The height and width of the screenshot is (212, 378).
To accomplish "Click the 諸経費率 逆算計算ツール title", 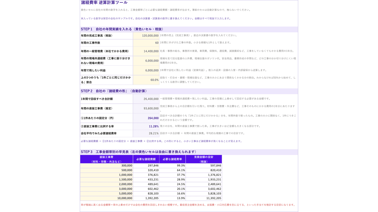I will tap(104, 3).
